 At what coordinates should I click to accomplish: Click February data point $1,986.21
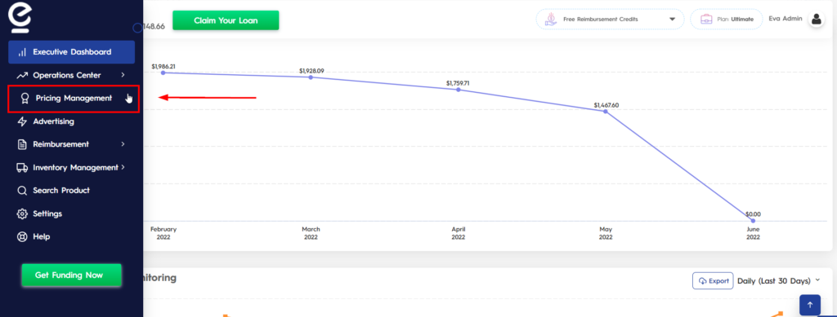coord(163,73)
